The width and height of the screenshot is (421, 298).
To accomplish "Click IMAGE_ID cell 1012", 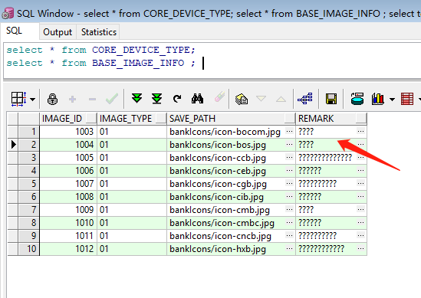I will click(68, 249).
